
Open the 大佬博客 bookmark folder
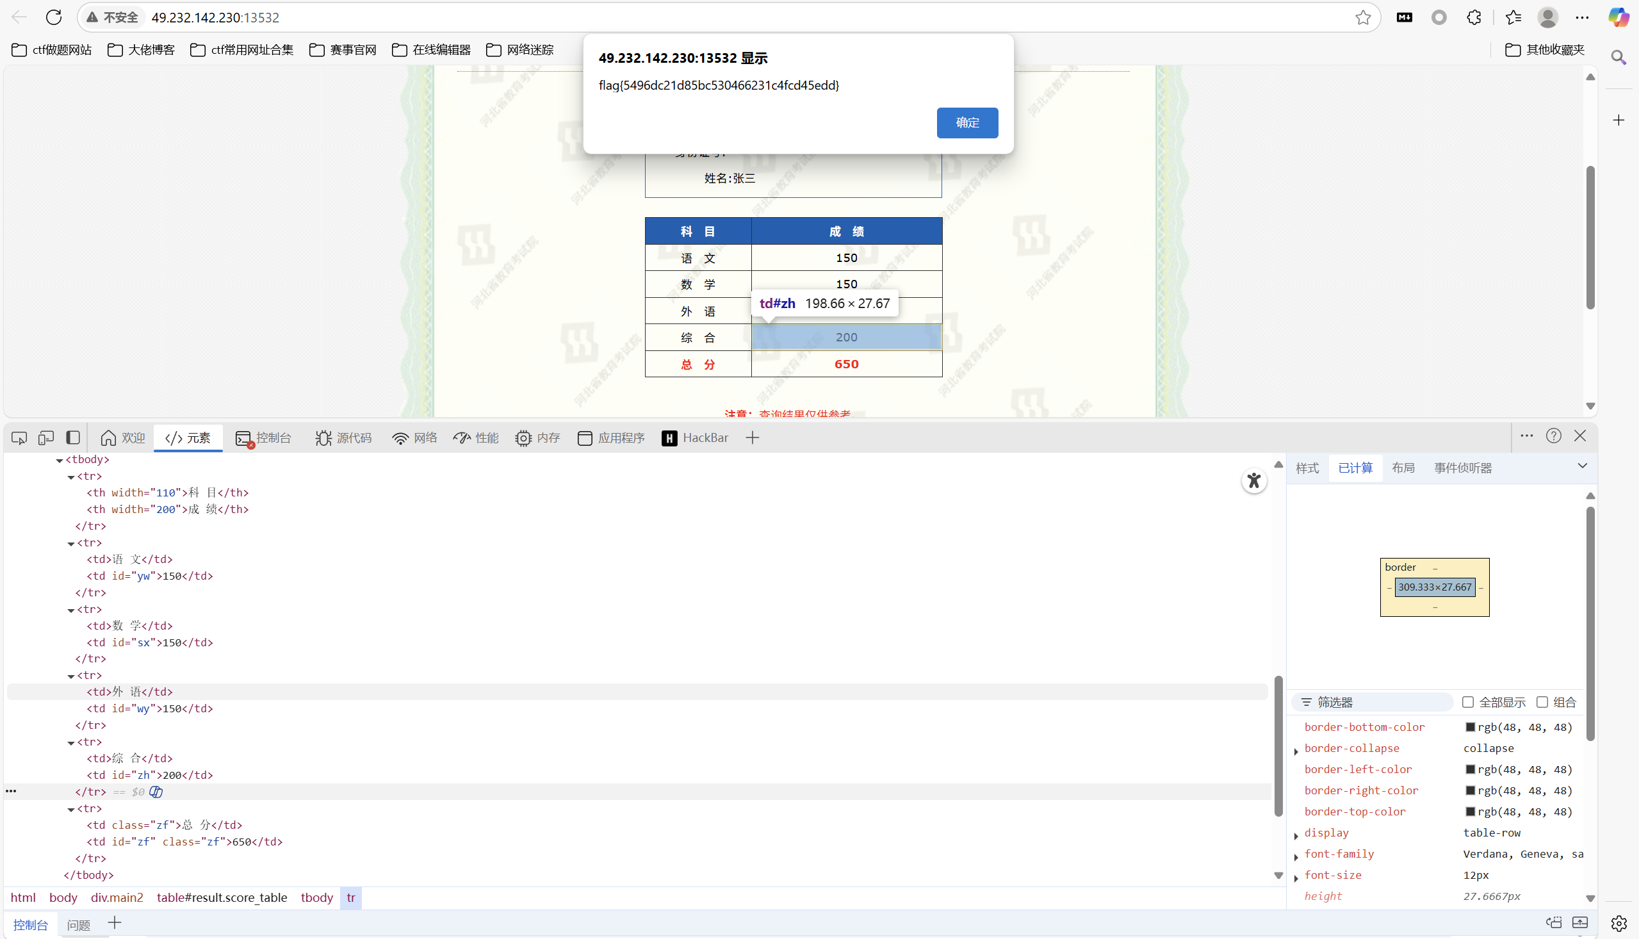point(140,50)
